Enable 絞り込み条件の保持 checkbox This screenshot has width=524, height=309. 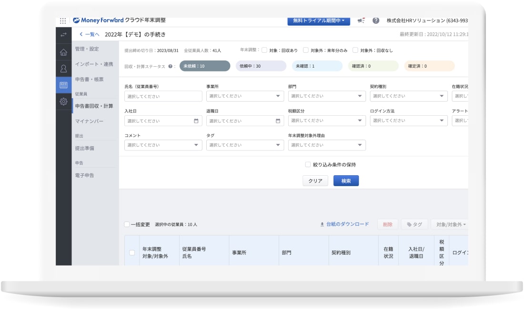click(x=308, y=164)
